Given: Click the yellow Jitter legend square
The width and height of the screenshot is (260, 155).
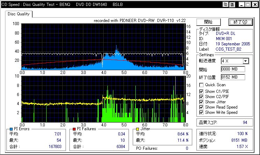Looking at the screenshot, I should point(137,129).
